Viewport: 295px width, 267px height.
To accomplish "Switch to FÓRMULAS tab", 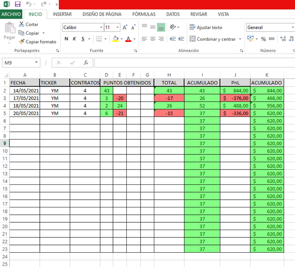I will click(x=144, y=14).
